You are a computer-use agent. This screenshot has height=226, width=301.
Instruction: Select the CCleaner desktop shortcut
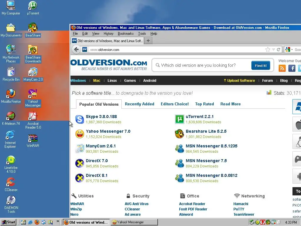[11, 185]
